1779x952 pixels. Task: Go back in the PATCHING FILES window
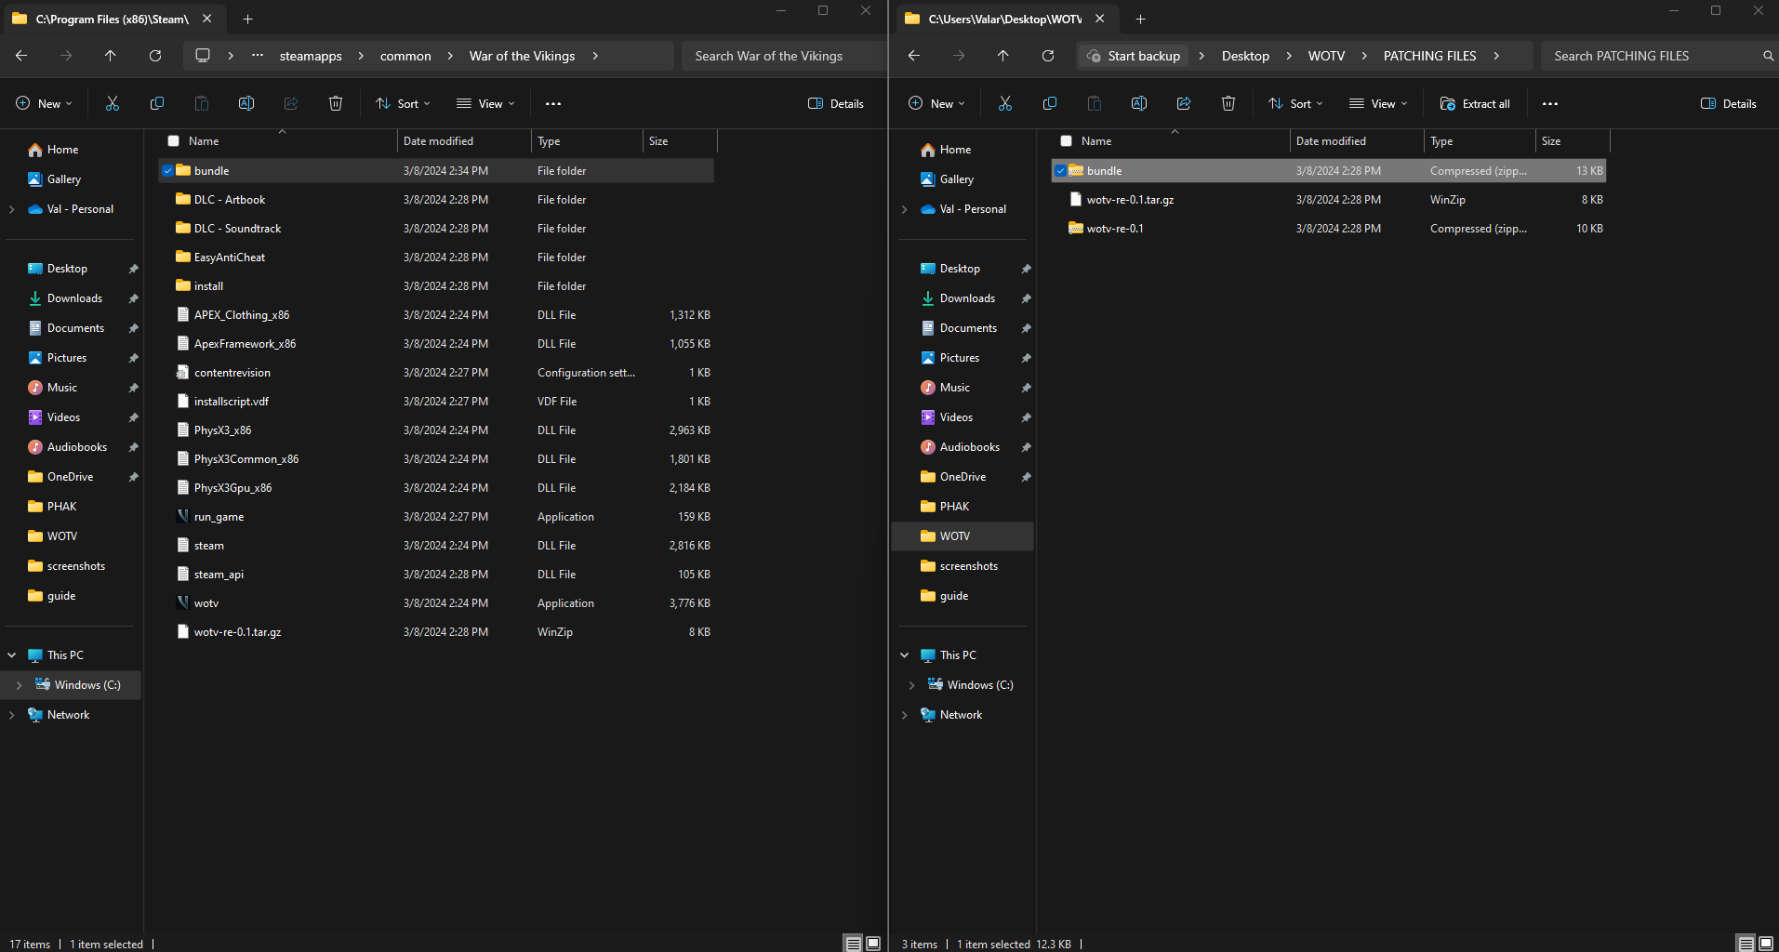point(914,56)
